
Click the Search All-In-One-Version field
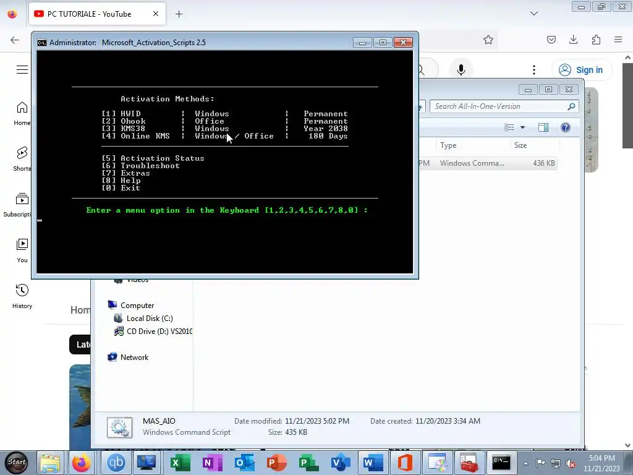coord(504,106)
